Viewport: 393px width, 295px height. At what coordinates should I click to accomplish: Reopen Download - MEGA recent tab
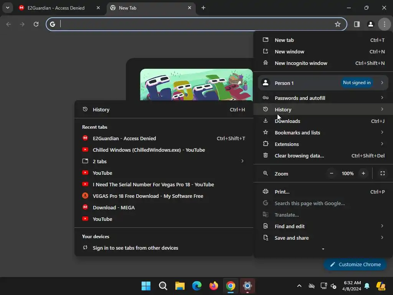163,207
